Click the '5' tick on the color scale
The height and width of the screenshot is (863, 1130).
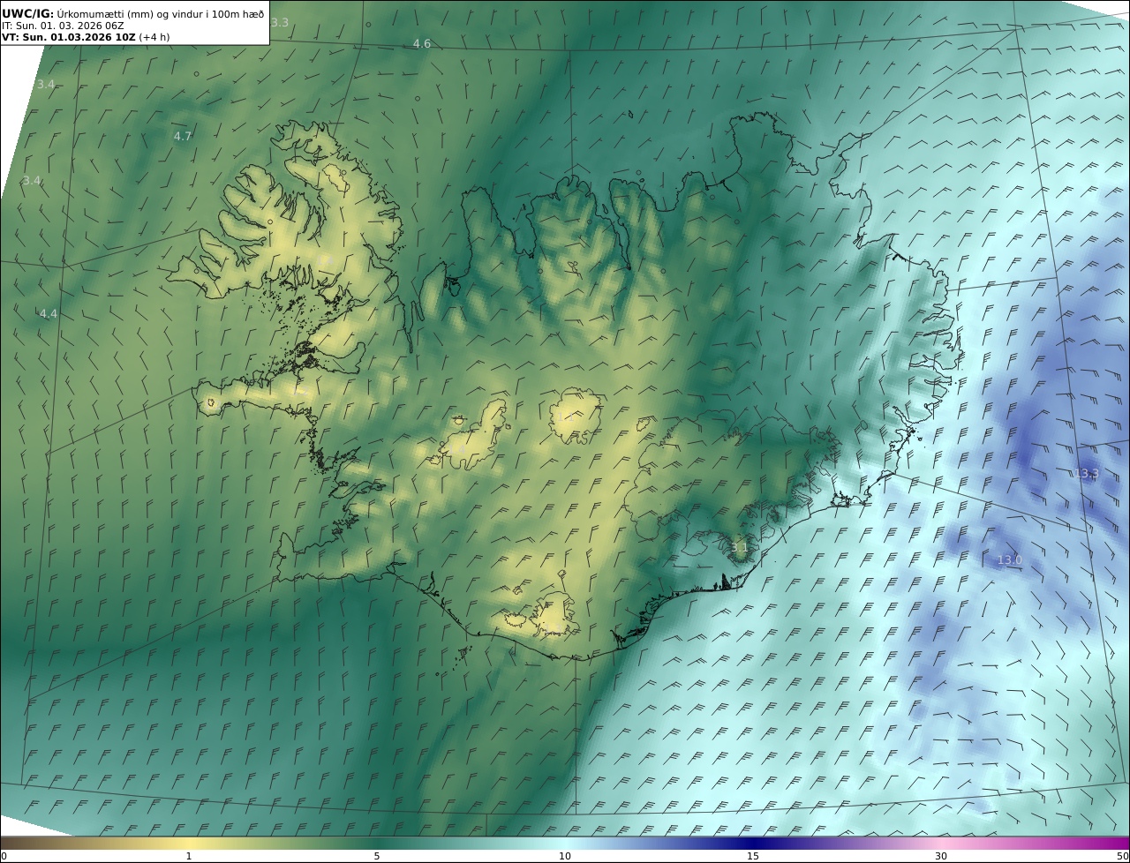pos(377,856)
